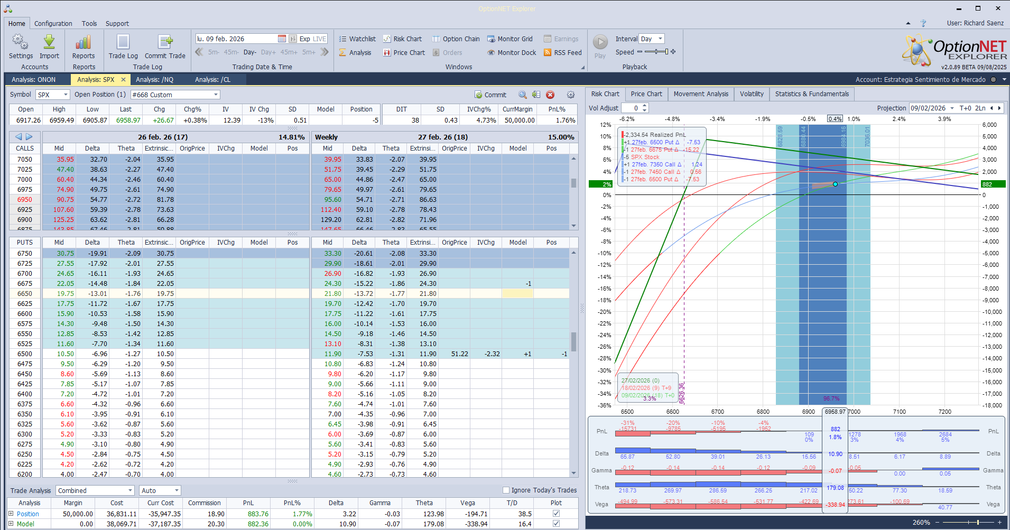Switch to Analysis: ONON tab

click(x=33, y=79)
